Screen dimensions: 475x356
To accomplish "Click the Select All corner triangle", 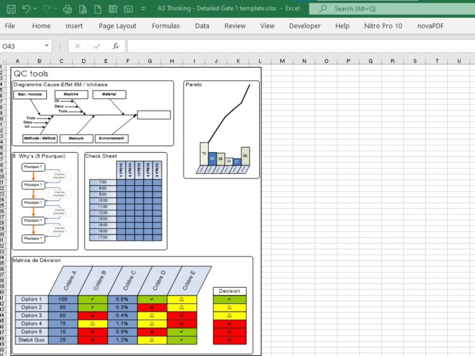I will 3,61.
